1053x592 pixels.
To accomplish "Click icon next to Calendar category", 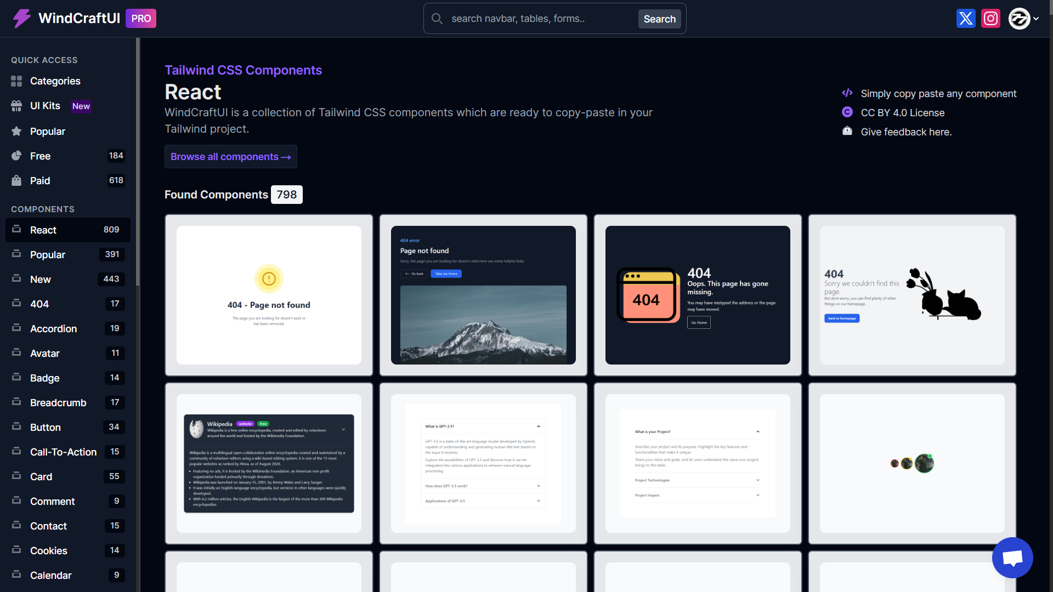I will 16,574.
